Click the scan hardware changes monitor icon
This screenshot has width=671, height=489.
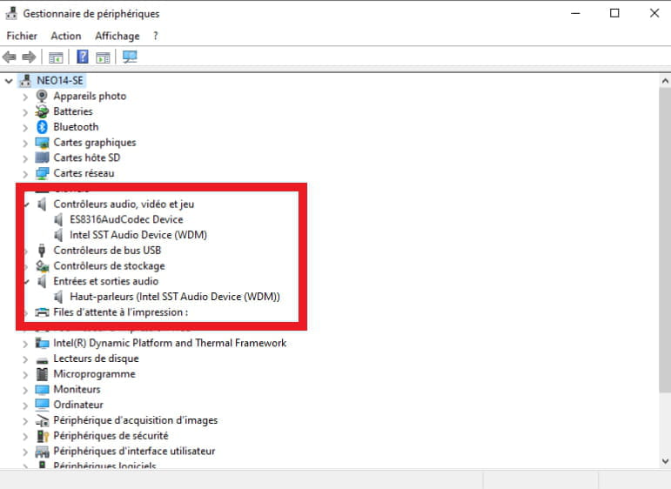point(130,57)
